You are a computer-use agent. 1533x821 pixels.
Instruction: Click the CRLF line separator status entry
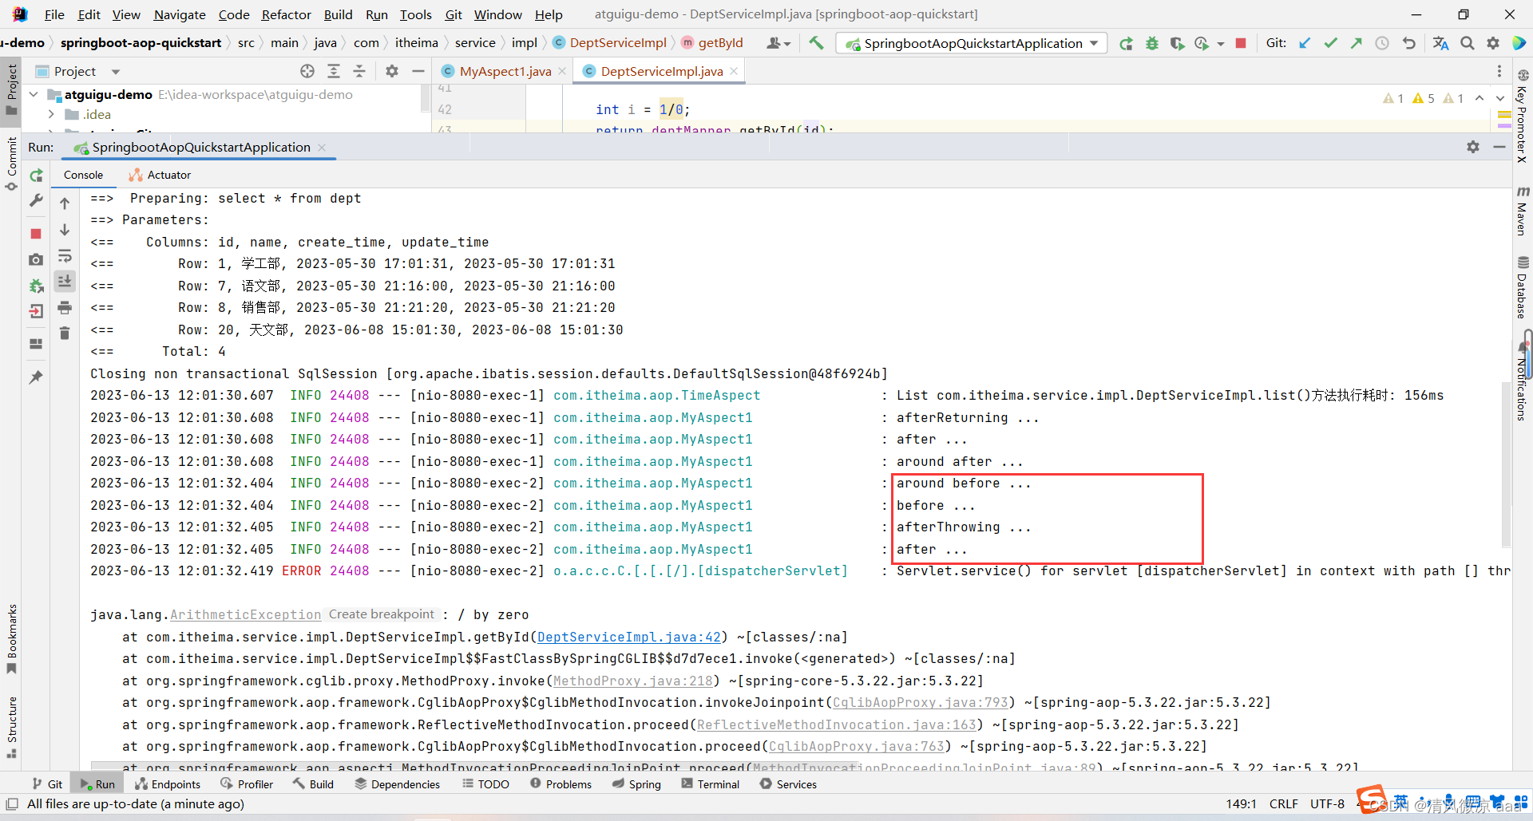point(1283,803)
